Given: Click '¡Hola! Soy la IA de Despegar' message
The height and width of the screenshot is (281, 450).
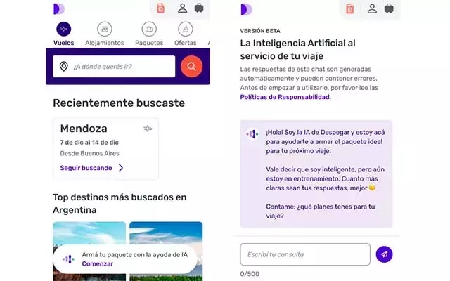Looking at the screenshot, I should [x=325, y=142].
